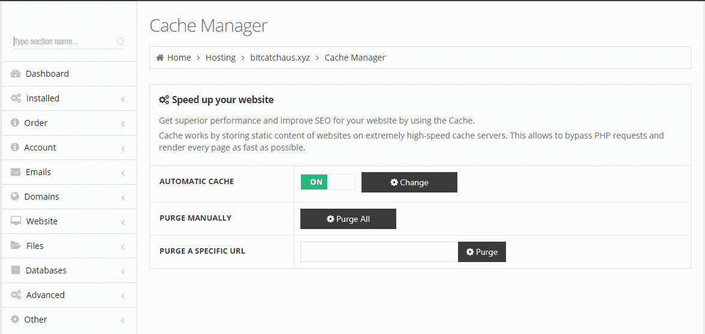Go to Hosting in the breadcrumb
Viewport: 705px width, 334px height.
click(221, 58)
